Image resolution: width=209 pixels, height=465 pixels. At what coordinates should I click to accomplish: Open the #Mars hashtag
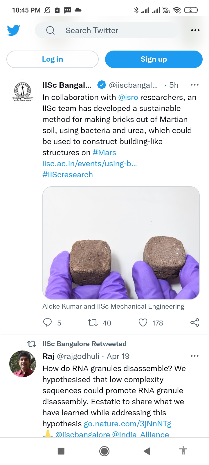tap(104, 152)
